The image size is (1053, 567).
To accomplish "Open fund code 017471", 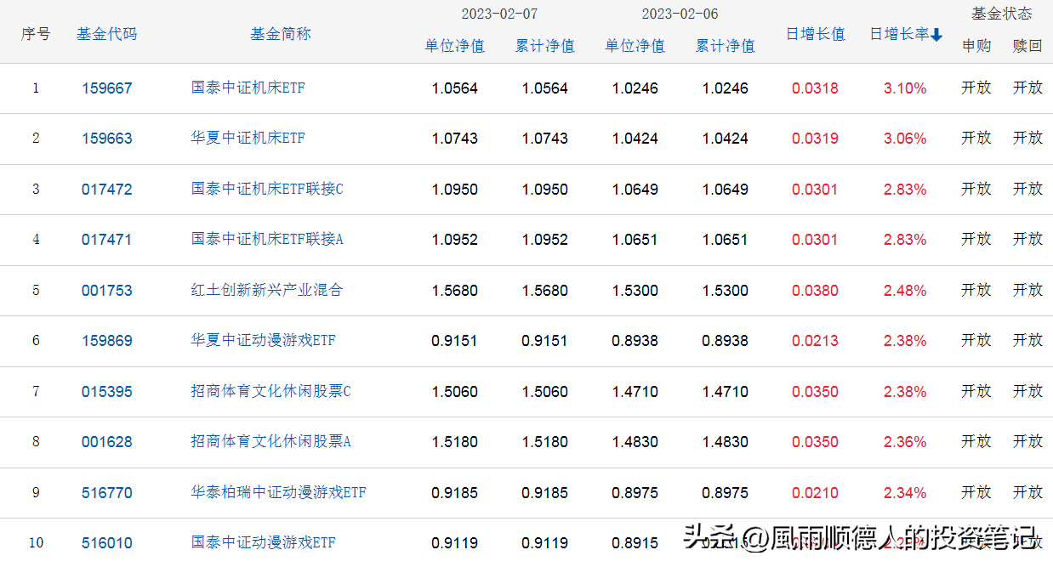I will 107,240.
